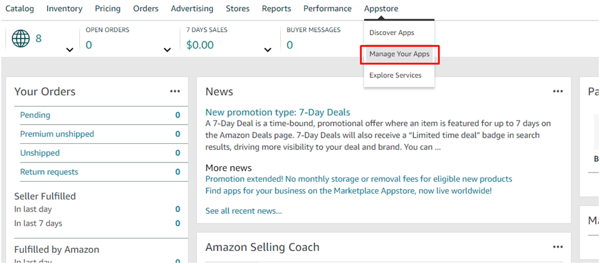Choose Explore Services menu entry
The width and height of the screenshot is (600, 264).
tap(395, 75)
